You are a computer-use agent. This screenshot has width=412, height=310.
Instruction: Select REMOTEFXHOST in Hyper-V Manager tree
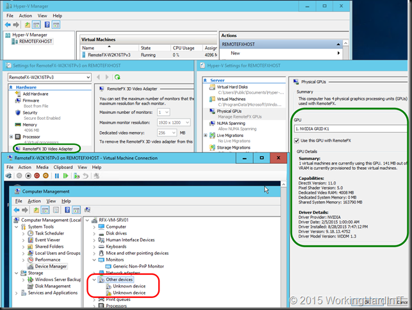coord(35,41)
